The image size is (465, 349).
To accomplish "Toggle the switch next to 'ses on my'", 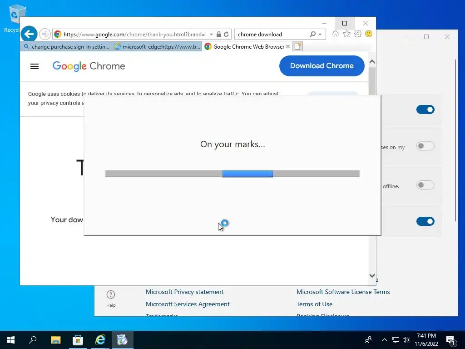I will click(x=425, y=146).
